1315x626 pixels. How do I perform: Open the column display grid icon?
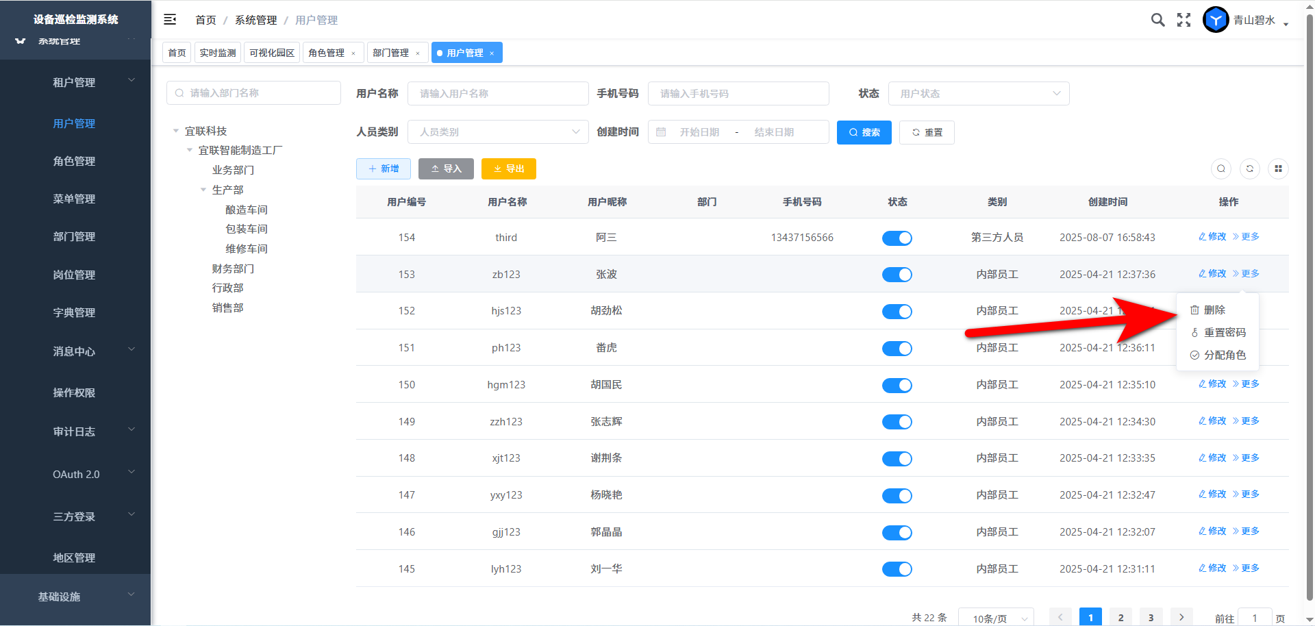(x=1278, y=169)
